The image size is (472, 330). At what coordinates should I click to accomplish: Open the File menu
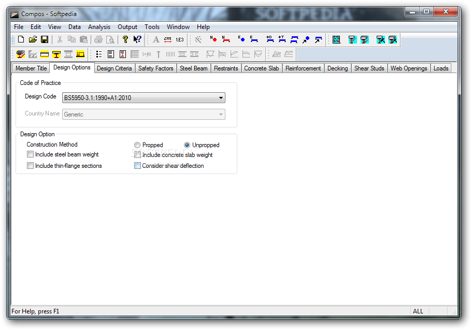click(x=19, y=27)
